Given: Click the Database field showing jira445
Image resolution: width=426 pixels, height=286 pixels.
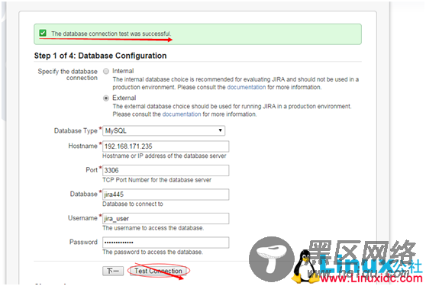Looking at the screenshot, I should click(x=166, y=194).
